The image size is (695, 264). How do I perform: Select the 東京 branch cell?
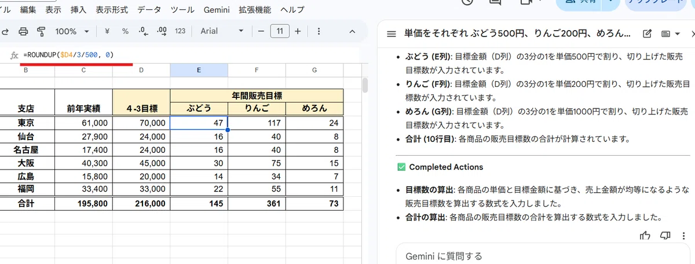point(26,123)
